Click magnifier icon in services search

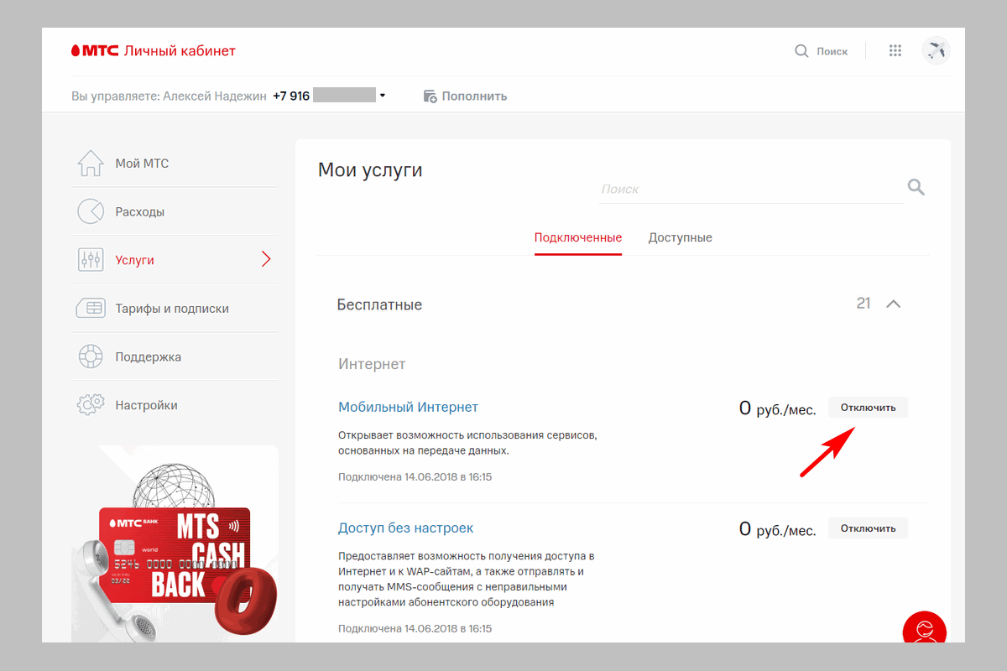pyautogui.click(x=916, y=187)
